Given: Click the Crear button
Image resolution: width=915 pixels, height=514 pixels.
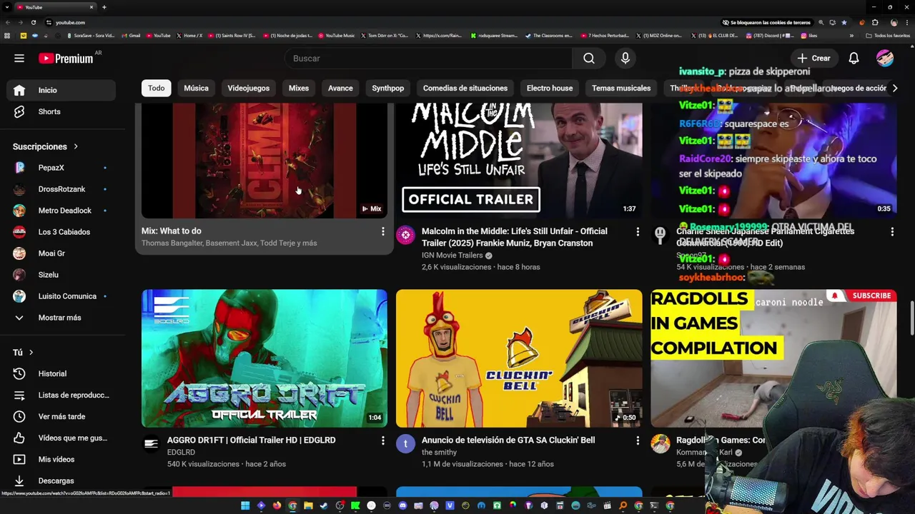Looking at the screenshot, I should pyautogui.click(x=813, y=59).
